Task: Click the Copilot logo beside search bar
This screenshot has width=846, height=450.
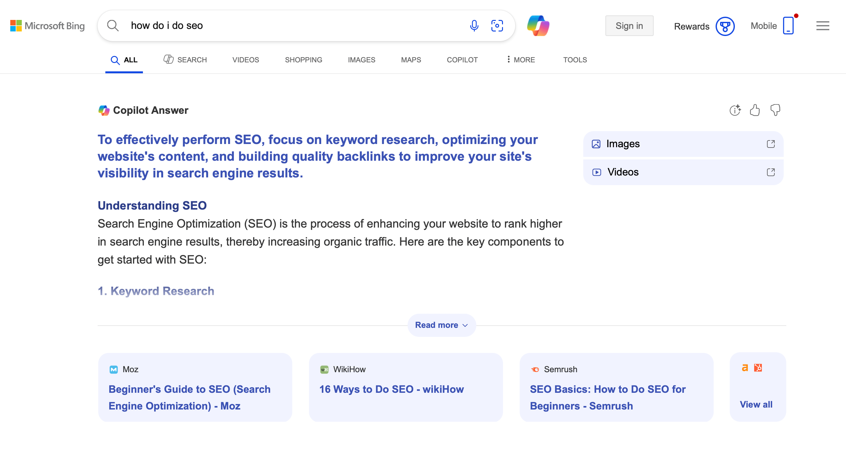Action: (x=538, y=26)
